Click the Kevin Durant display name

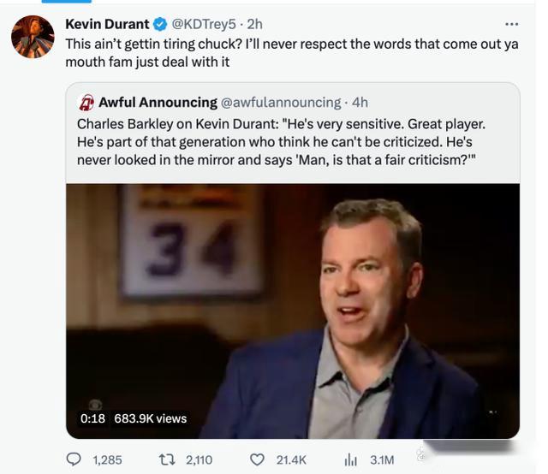point(107,24)
